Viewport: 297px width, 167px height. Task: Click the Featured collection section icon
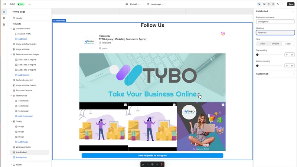point(14,80)
